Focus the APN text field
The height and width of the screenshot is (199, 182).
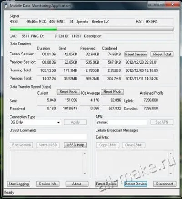click(121, 122)
